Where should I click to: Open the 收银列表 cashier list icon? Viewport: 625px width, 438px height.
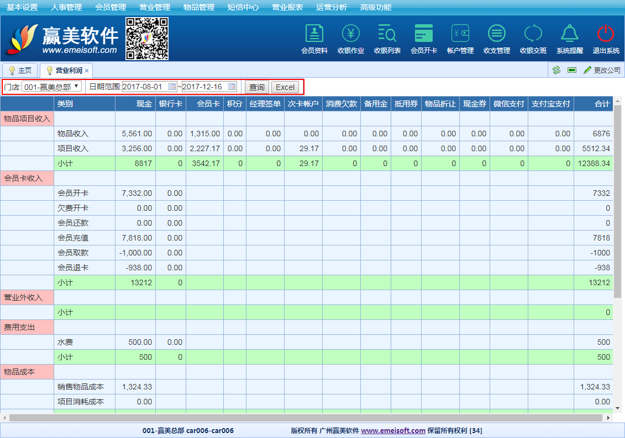pos(387,34)
